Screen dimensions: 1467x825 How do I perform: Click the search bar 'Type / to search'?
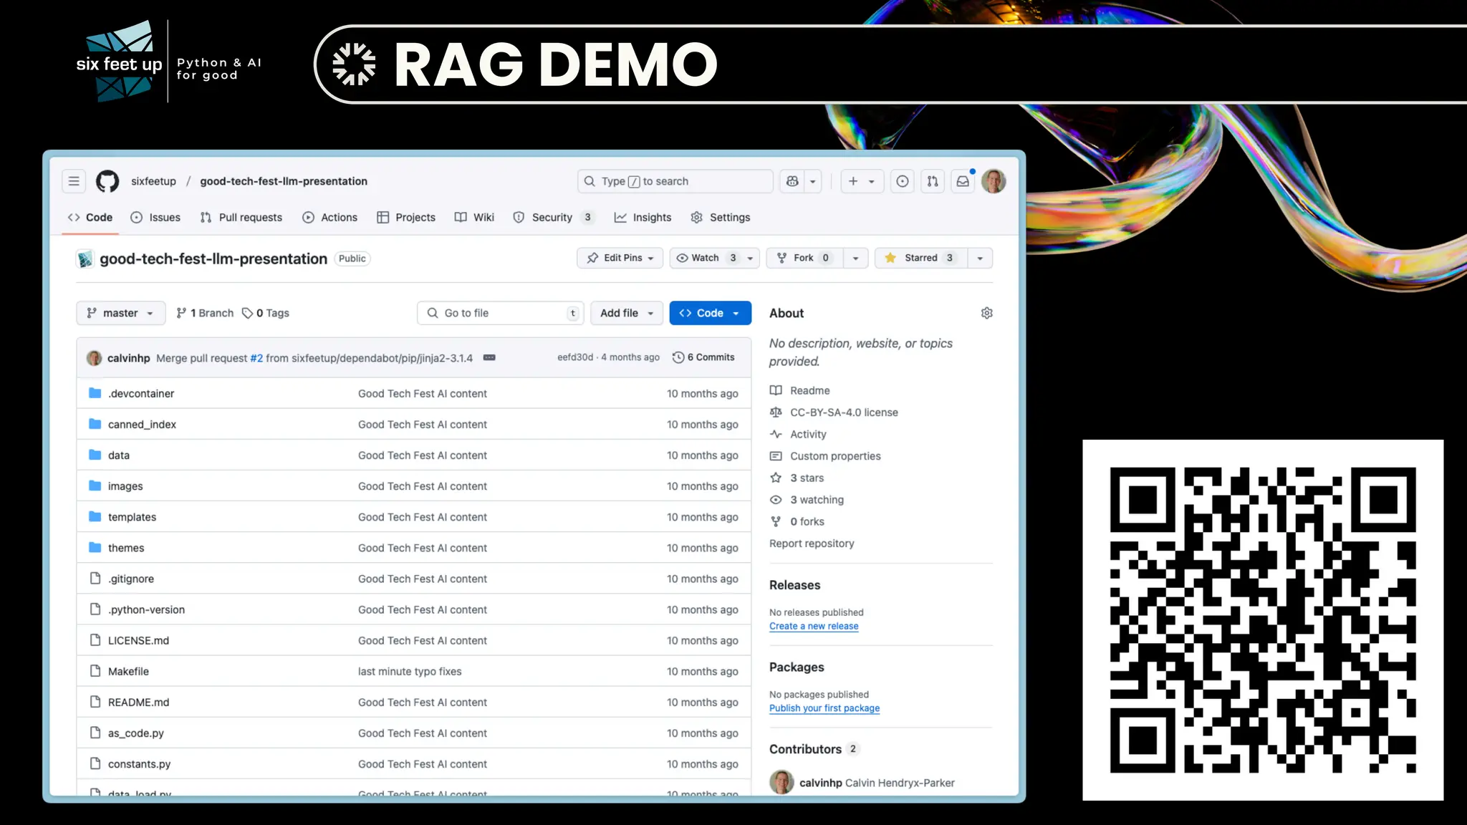(675, 181)
